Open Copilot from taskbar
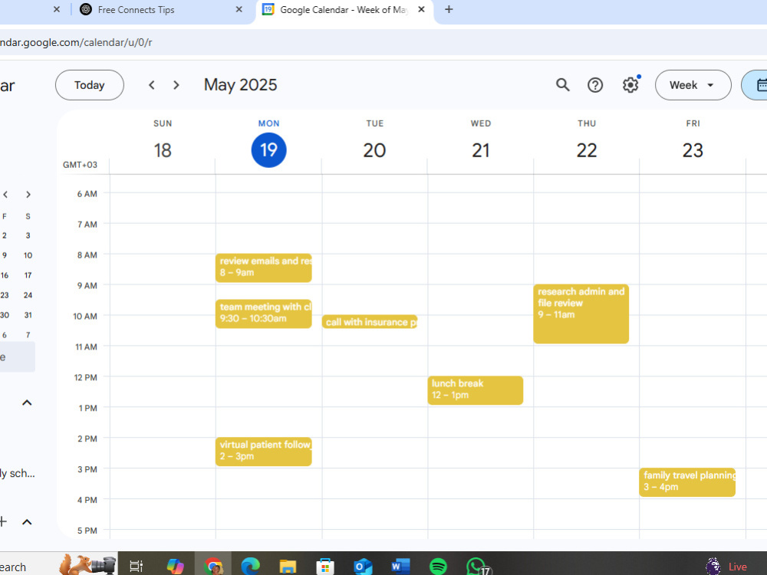This screenshot has height=575, width=767. [175, 567]
